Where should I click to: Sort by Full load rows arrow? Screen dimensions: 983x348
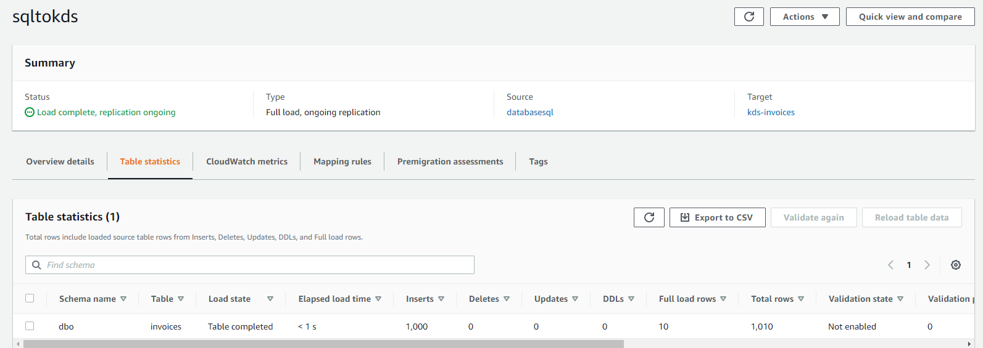tap(723, 299)
